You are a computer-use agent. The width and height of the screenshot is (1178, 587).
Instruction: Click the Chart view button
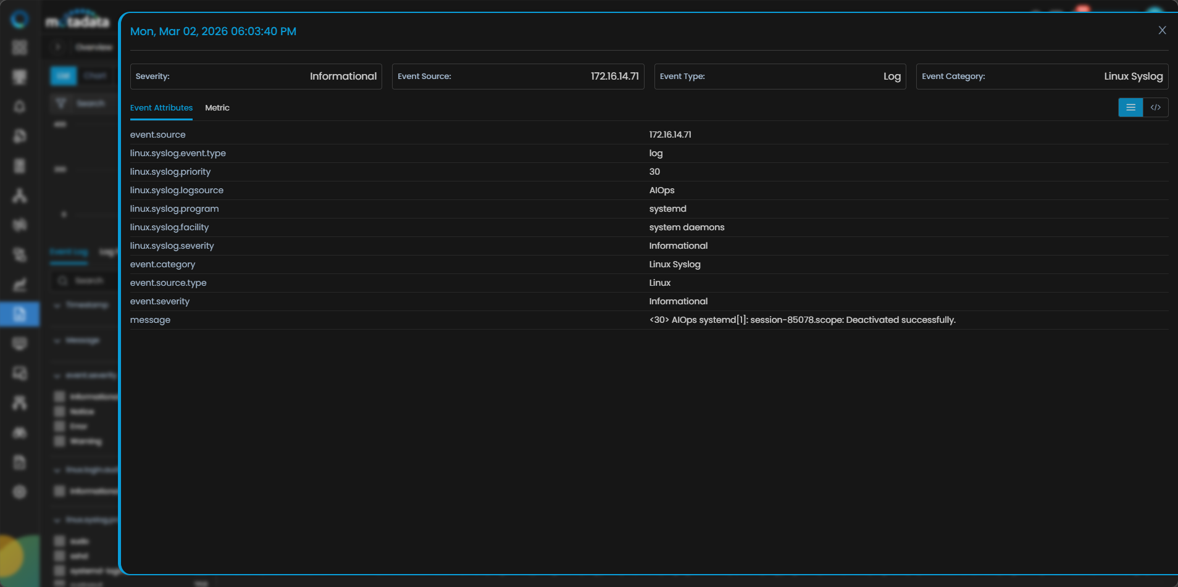95,76
